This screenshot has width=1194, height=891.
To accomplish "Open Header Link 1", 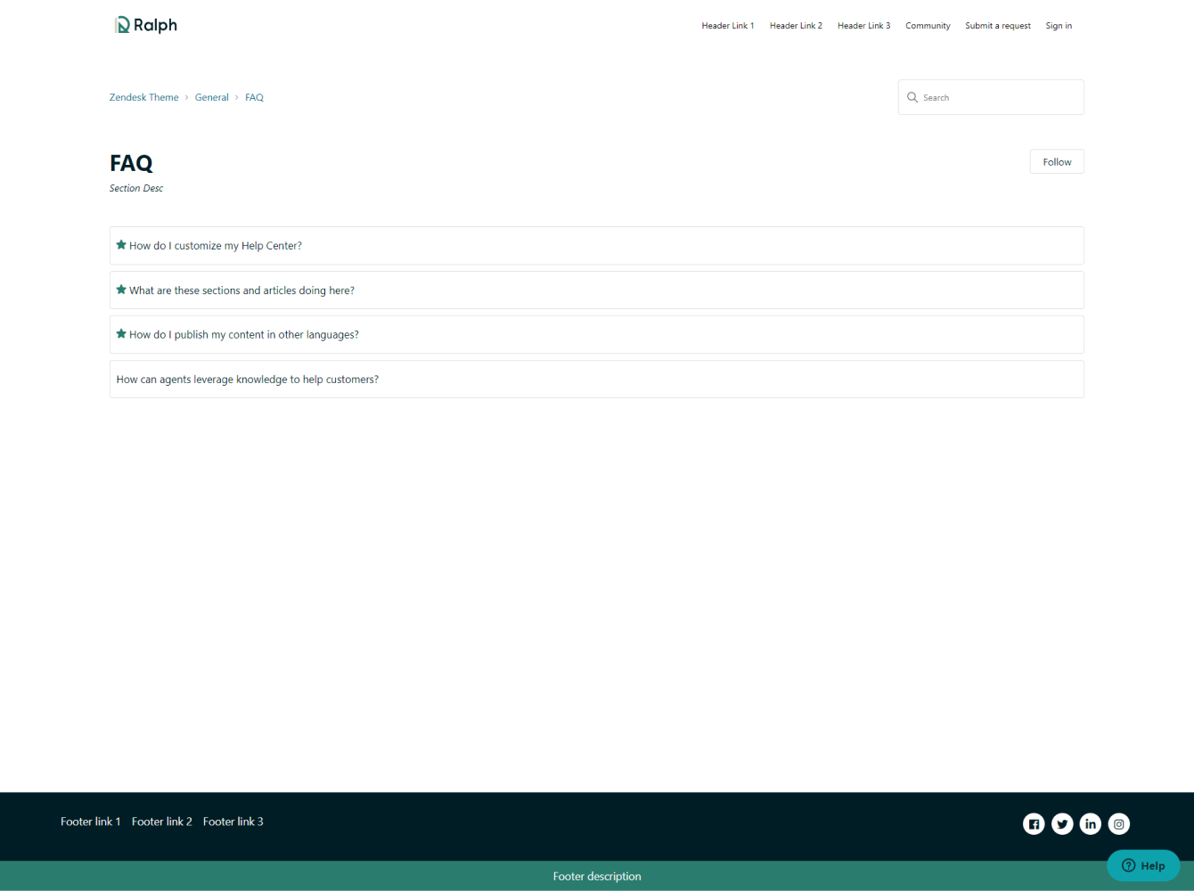I will (x=727, y=26).
